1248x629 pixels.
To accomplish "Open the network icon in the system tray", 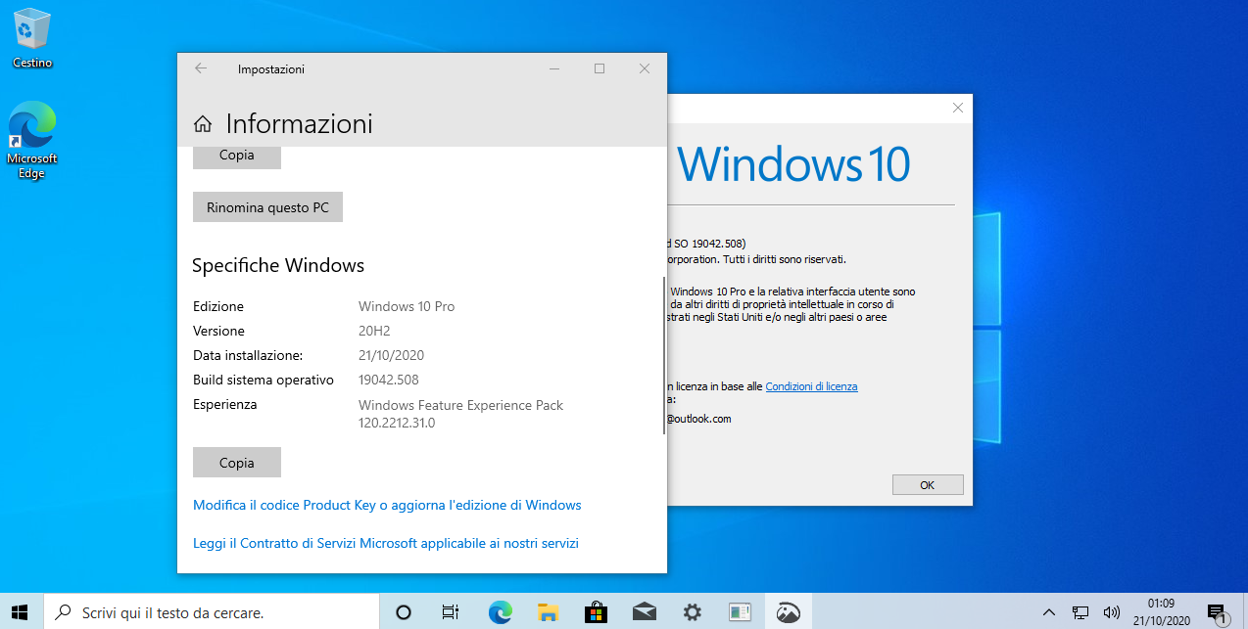I will 1080,612.
